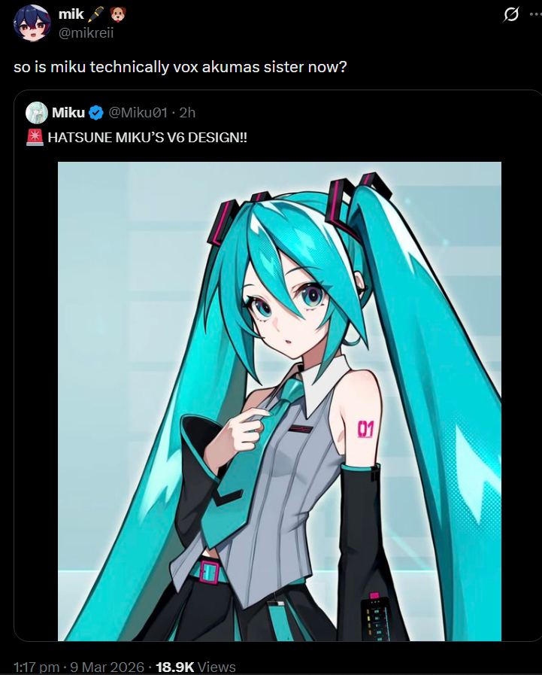Click the 9 Mar 2026 date
542x675 pixels.
point(107,667)
